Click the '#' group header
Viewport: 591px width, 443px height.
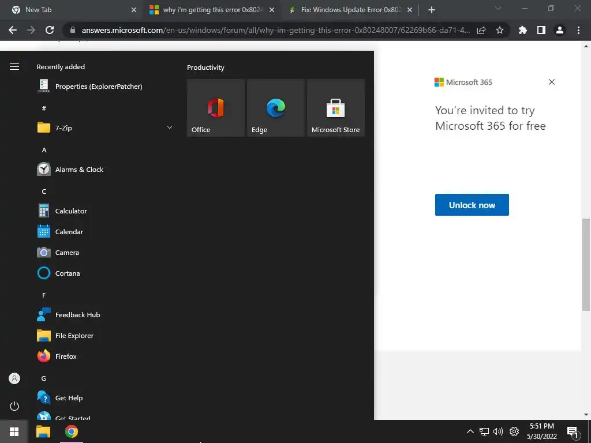point(44,108)
